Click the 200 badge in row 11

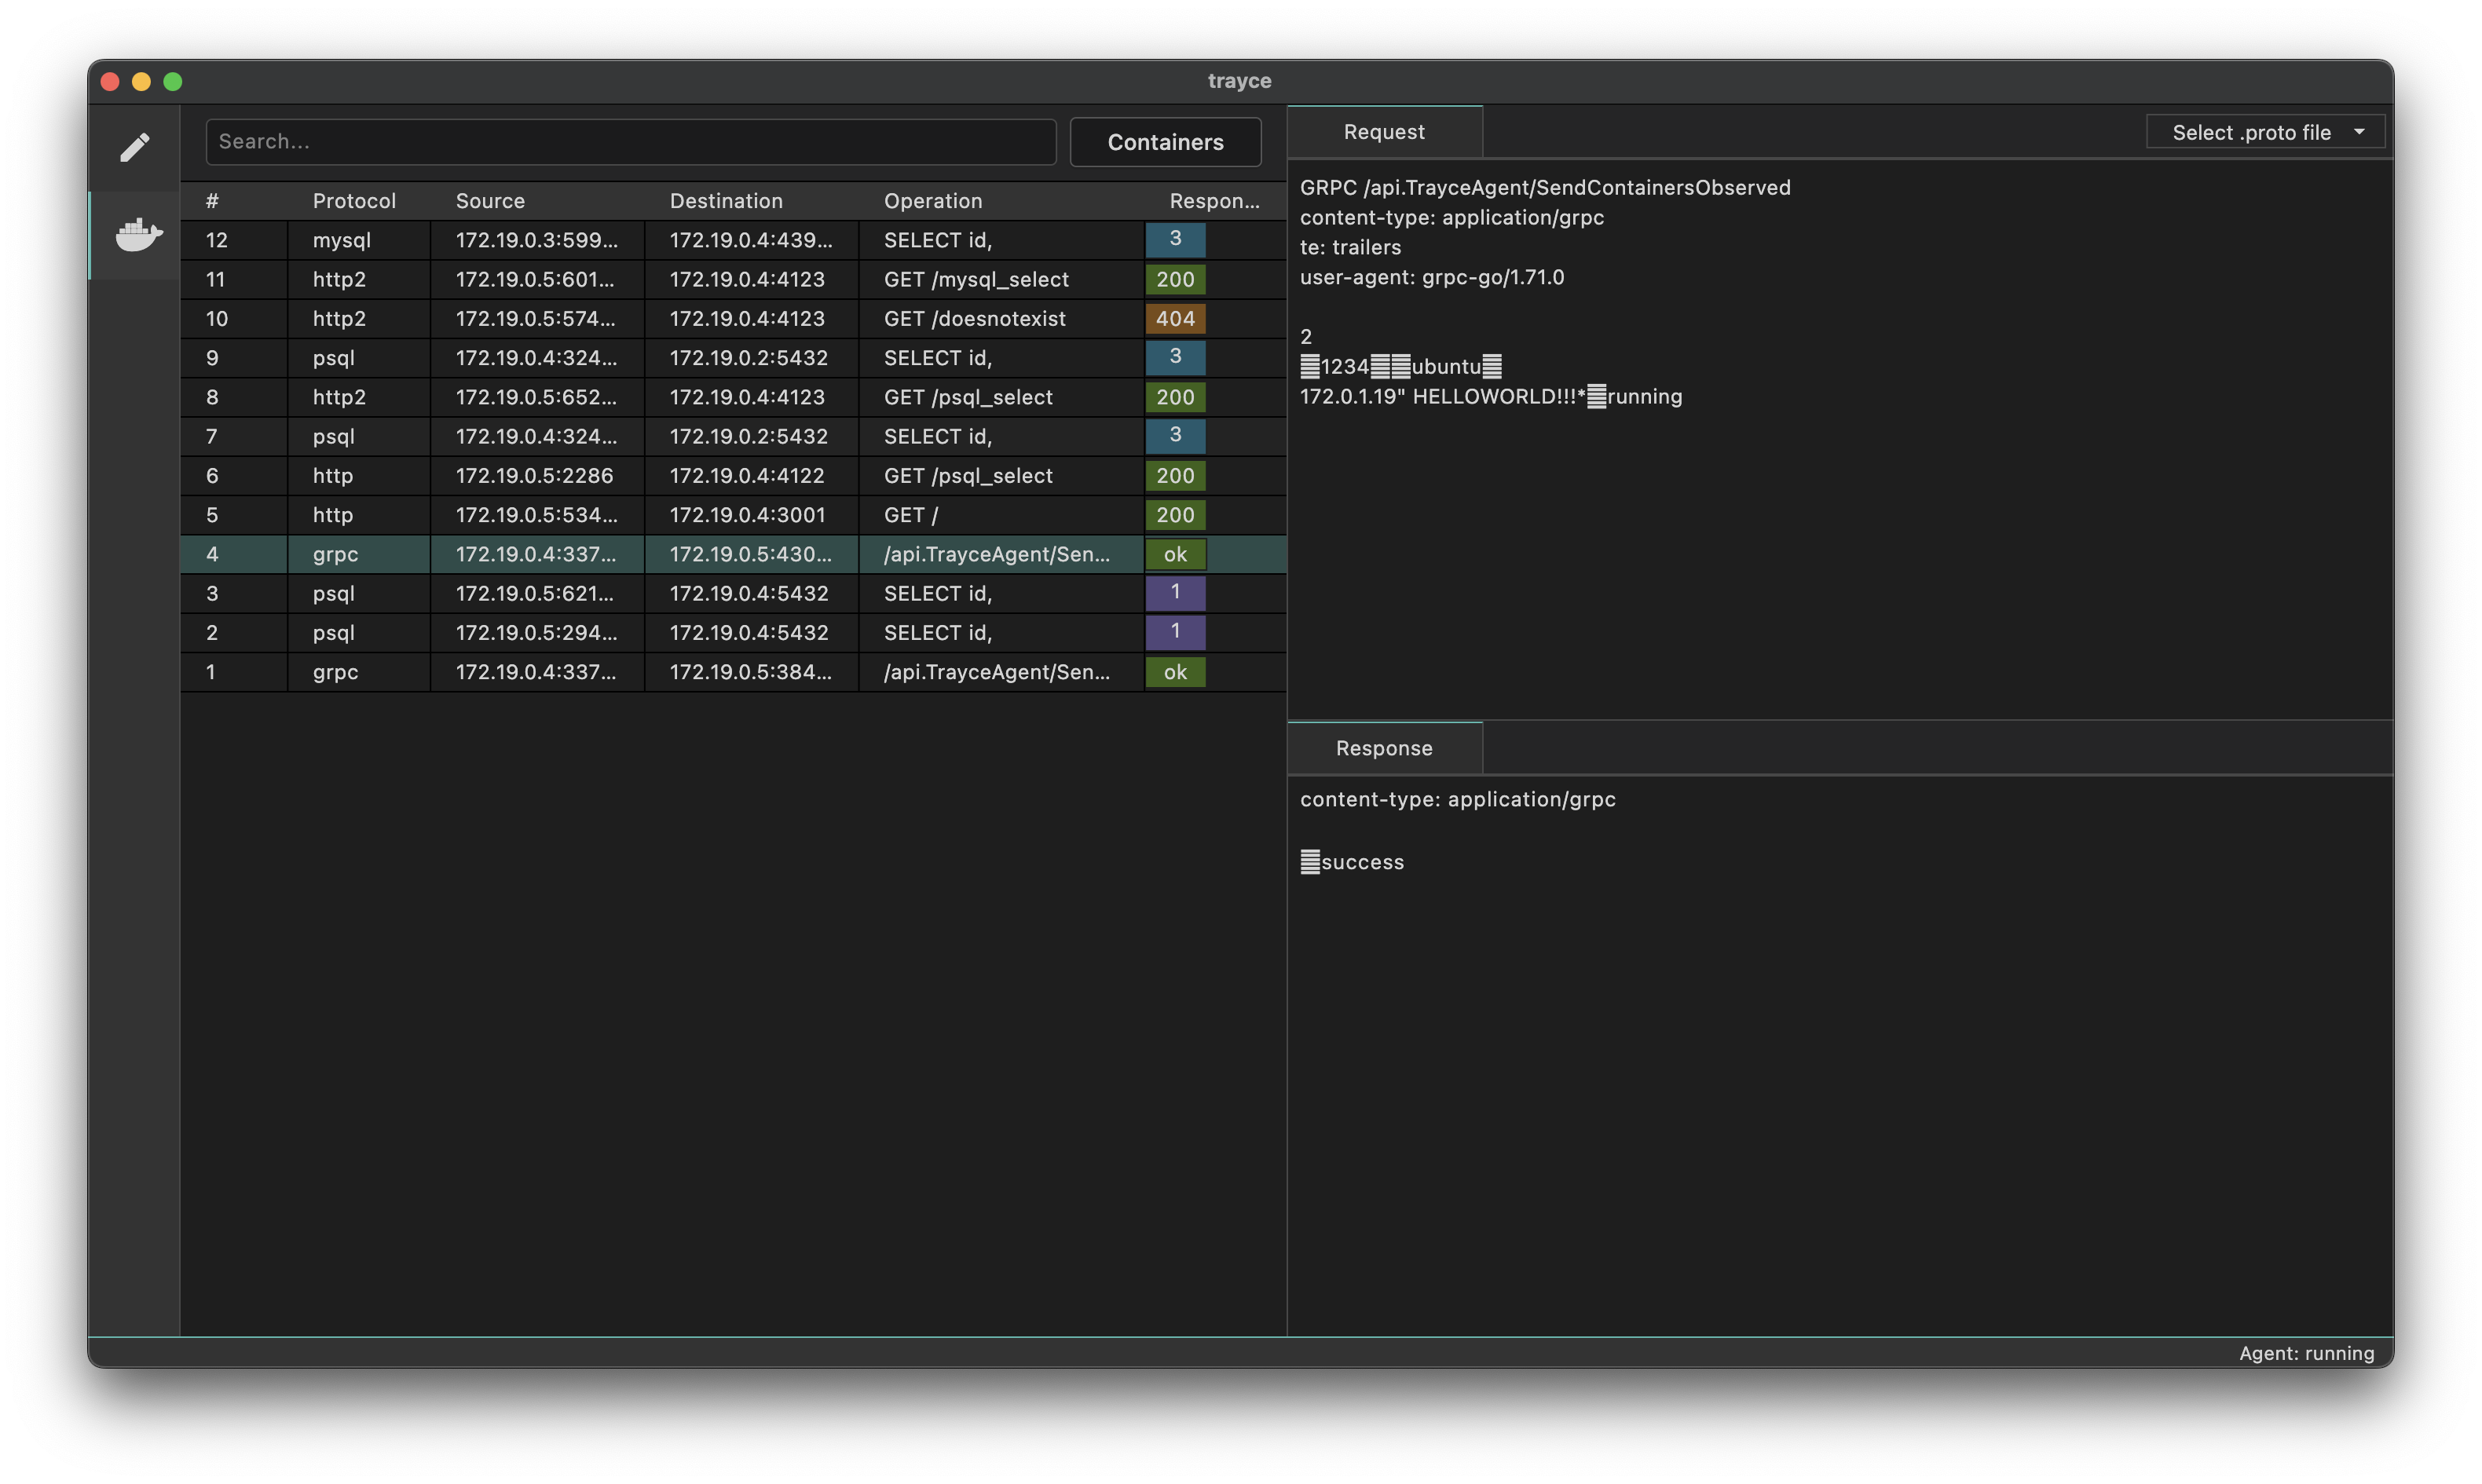point(1175,279)
